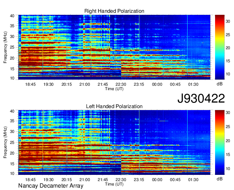Click the 23:15 time tick of Left Handed plot
Viewport: 234px width, 190px height.
(x=139, y=180)
